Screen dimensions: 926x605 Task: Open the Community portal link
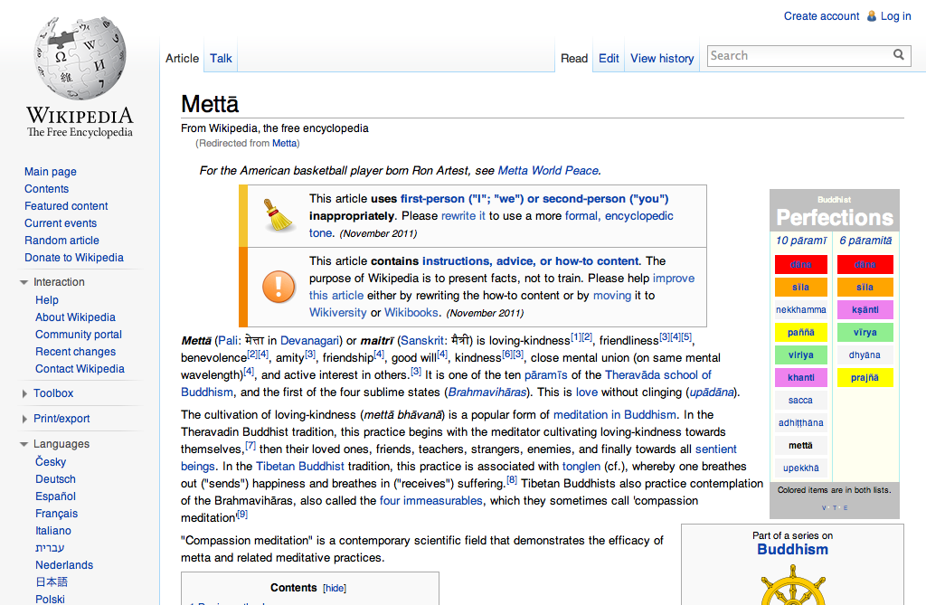(79, 335)
